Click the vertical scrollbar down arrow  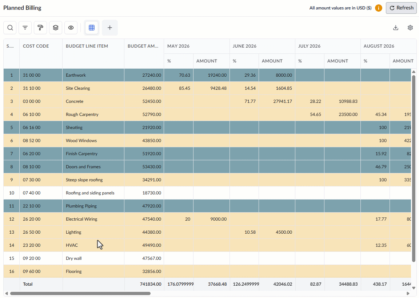pyautogui.click(x=414, y=288)
